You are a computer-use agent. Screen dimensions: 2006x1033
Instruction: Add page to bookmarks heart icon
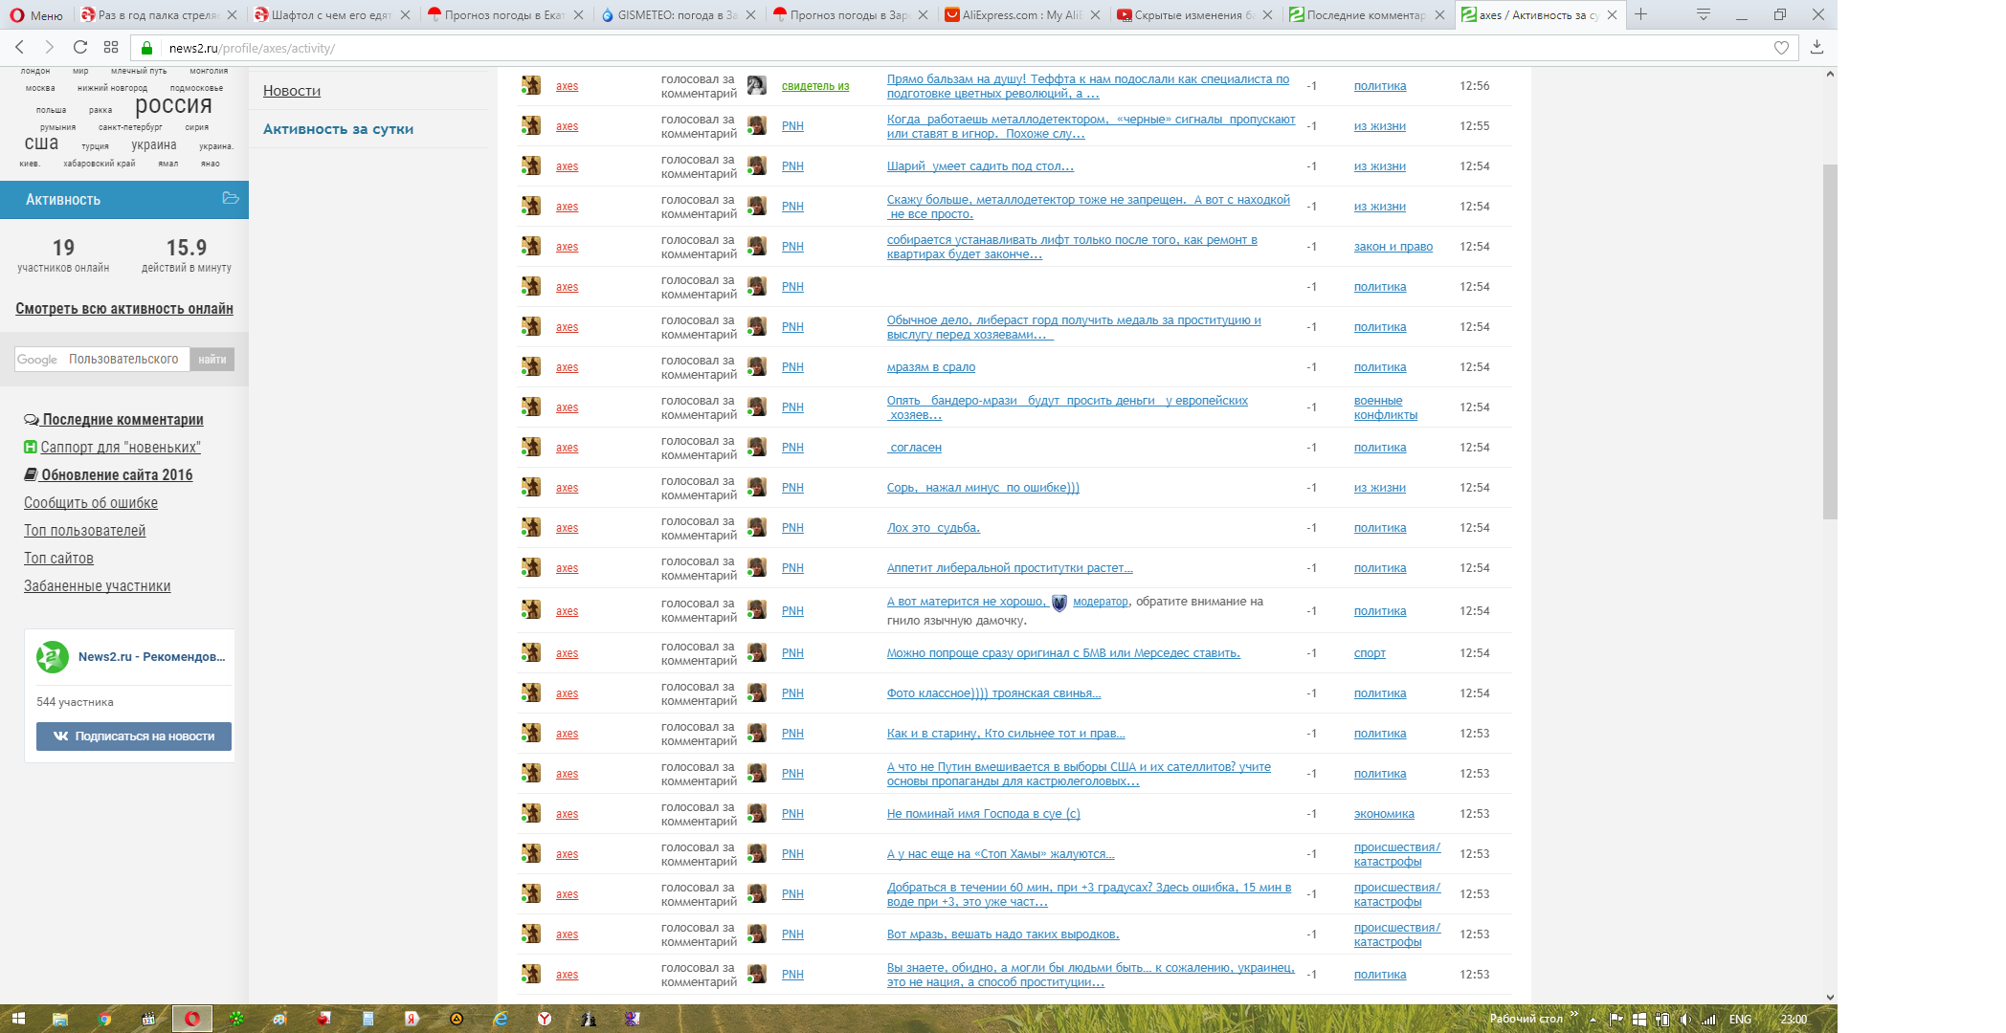pos(1781,48)
